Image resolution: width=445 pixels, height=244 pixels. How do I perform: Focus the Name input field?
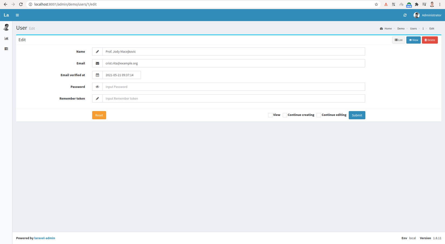[x=234, y=51]
